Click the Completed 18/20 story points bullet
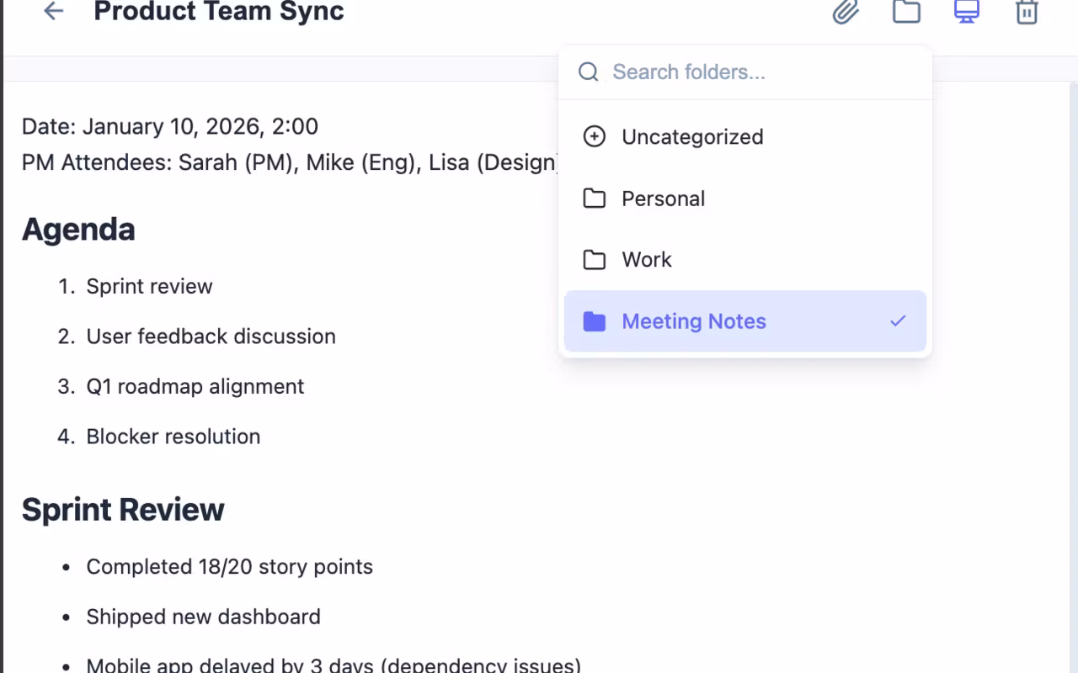This screenshot has height=673, width=1078. click(229, 567)
